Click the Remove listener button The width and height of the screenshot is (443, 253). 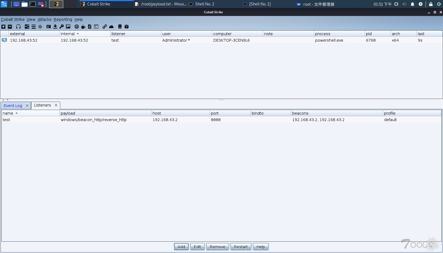pos(217,247)
